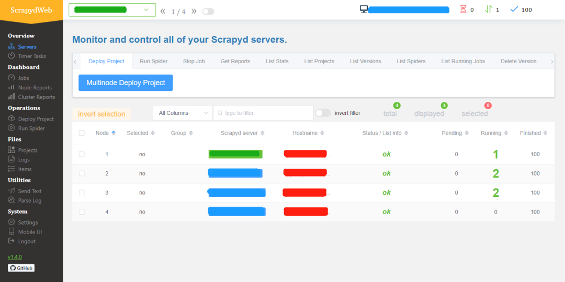
Task: Open Settings page
Action: [x=22, y=222]
